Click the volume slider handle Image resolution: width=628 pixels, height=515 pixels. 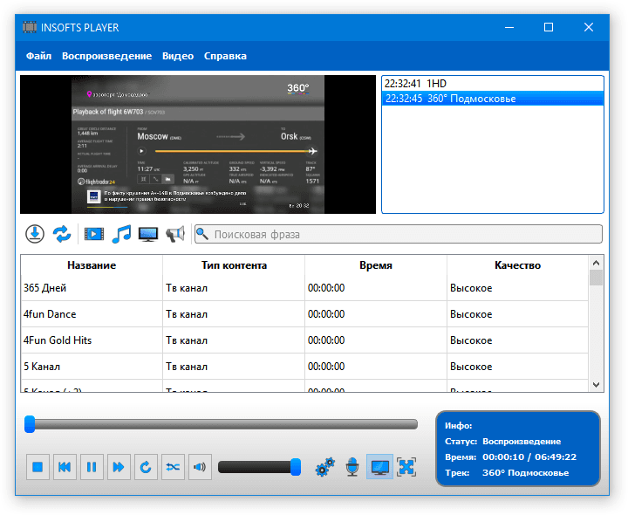coord(296,467)
